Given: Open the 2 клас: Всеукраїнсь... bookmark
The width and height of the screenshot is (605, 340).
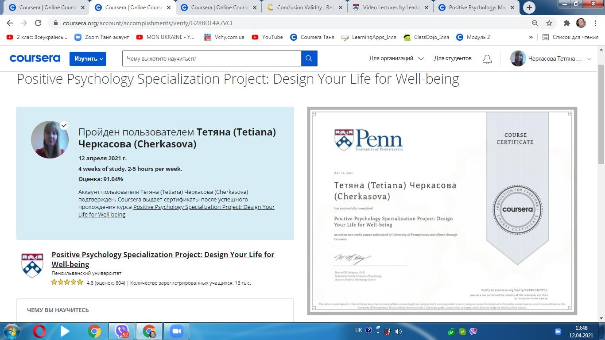Looking at the screenshot, I should [37, 37].
